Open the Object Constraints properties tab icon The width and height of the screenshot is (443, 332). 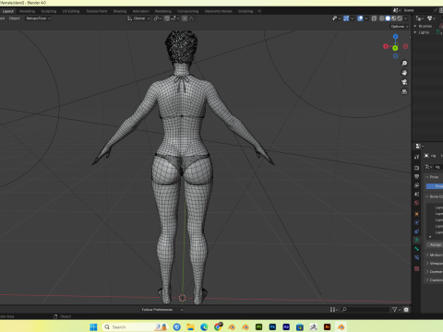(416, 231)
